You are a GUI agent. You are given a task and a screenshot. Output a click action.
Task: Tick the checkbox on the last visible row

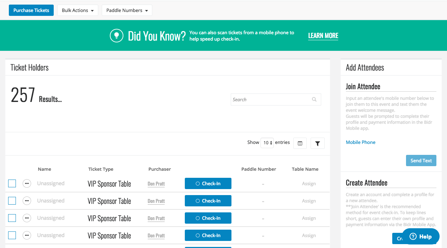[x=12, y=235]
